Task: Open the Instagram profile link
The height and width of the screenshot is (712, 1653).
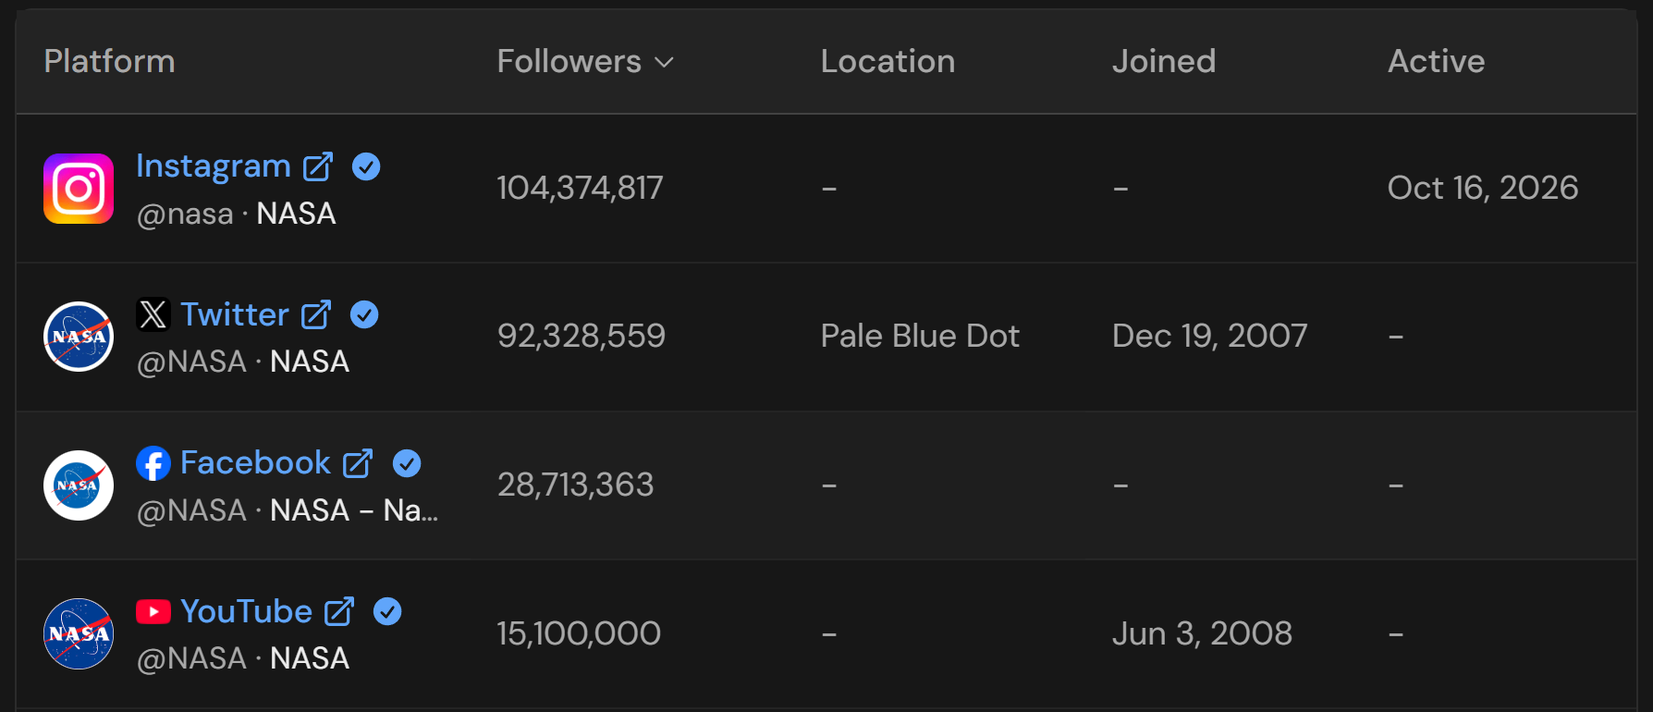Action: [214, 166]
